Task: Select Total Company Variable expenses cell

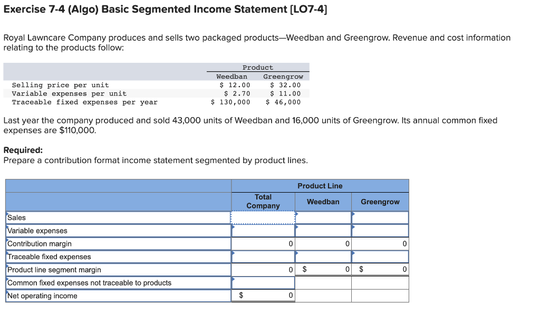Action: (263, 231)
